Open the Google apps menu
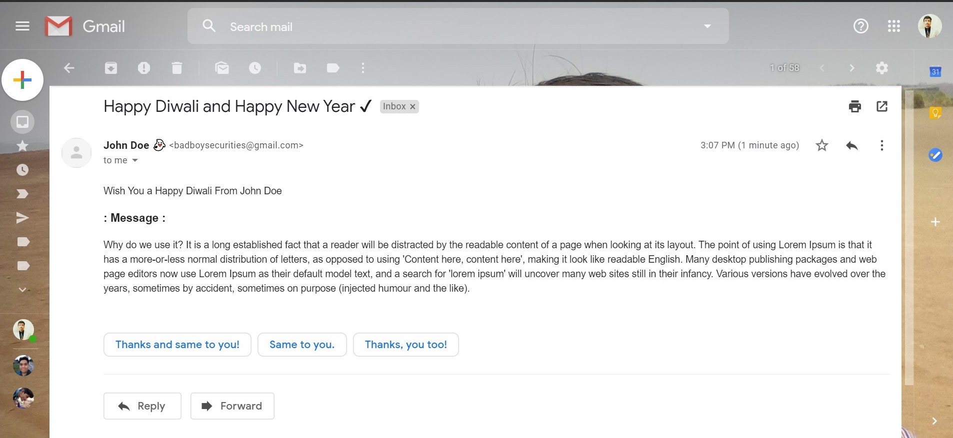The image size is (953, 438). click(894, 26)
